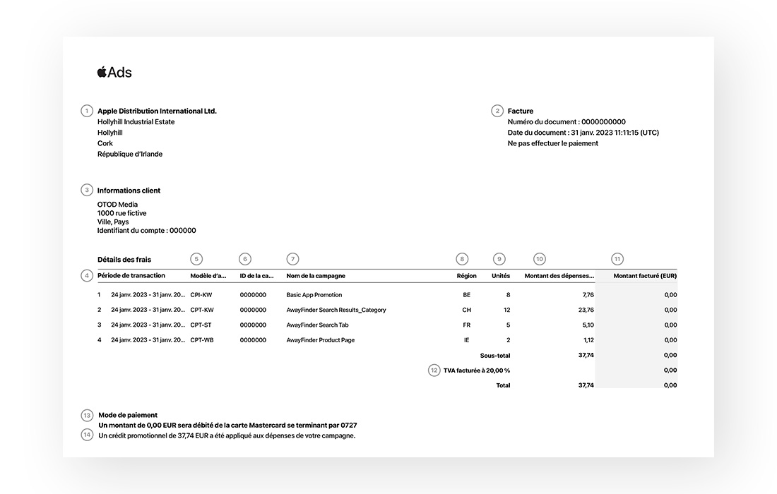Click the Unités column header
777x494 pixels.
(x=500, y=276)
